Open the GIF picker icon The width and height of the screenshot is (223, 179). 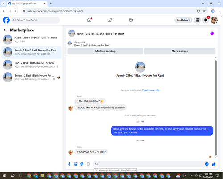(88, 164)
